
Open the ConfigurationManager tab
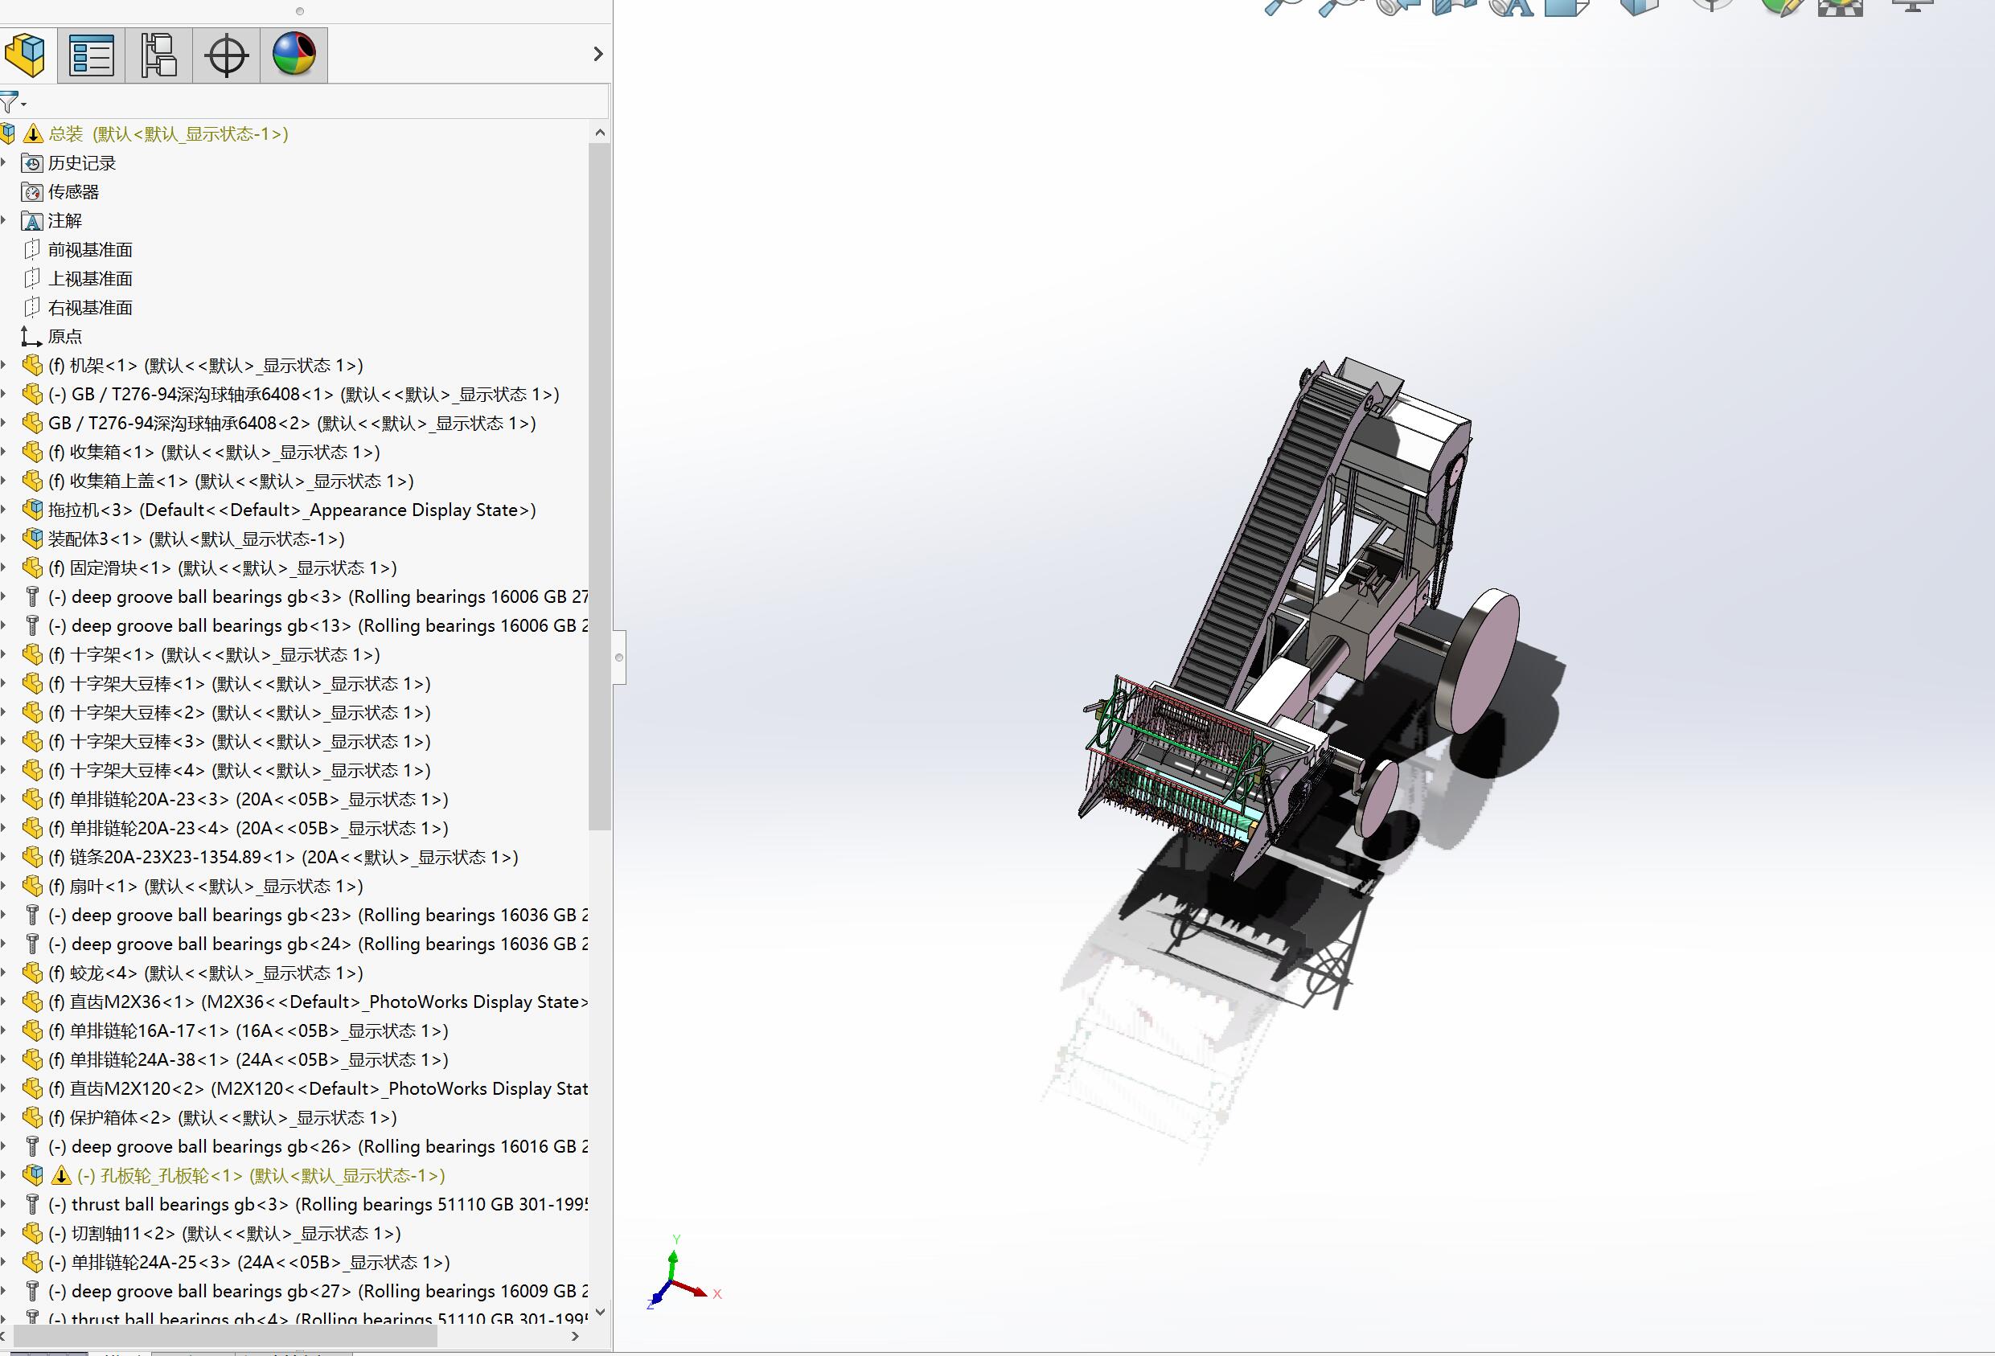coord(158,55)
